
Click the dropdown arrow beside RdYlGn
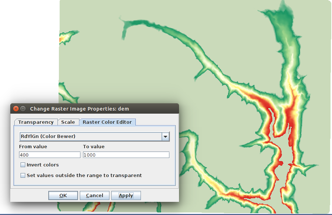pyautogui.click(x=166, y=136)
